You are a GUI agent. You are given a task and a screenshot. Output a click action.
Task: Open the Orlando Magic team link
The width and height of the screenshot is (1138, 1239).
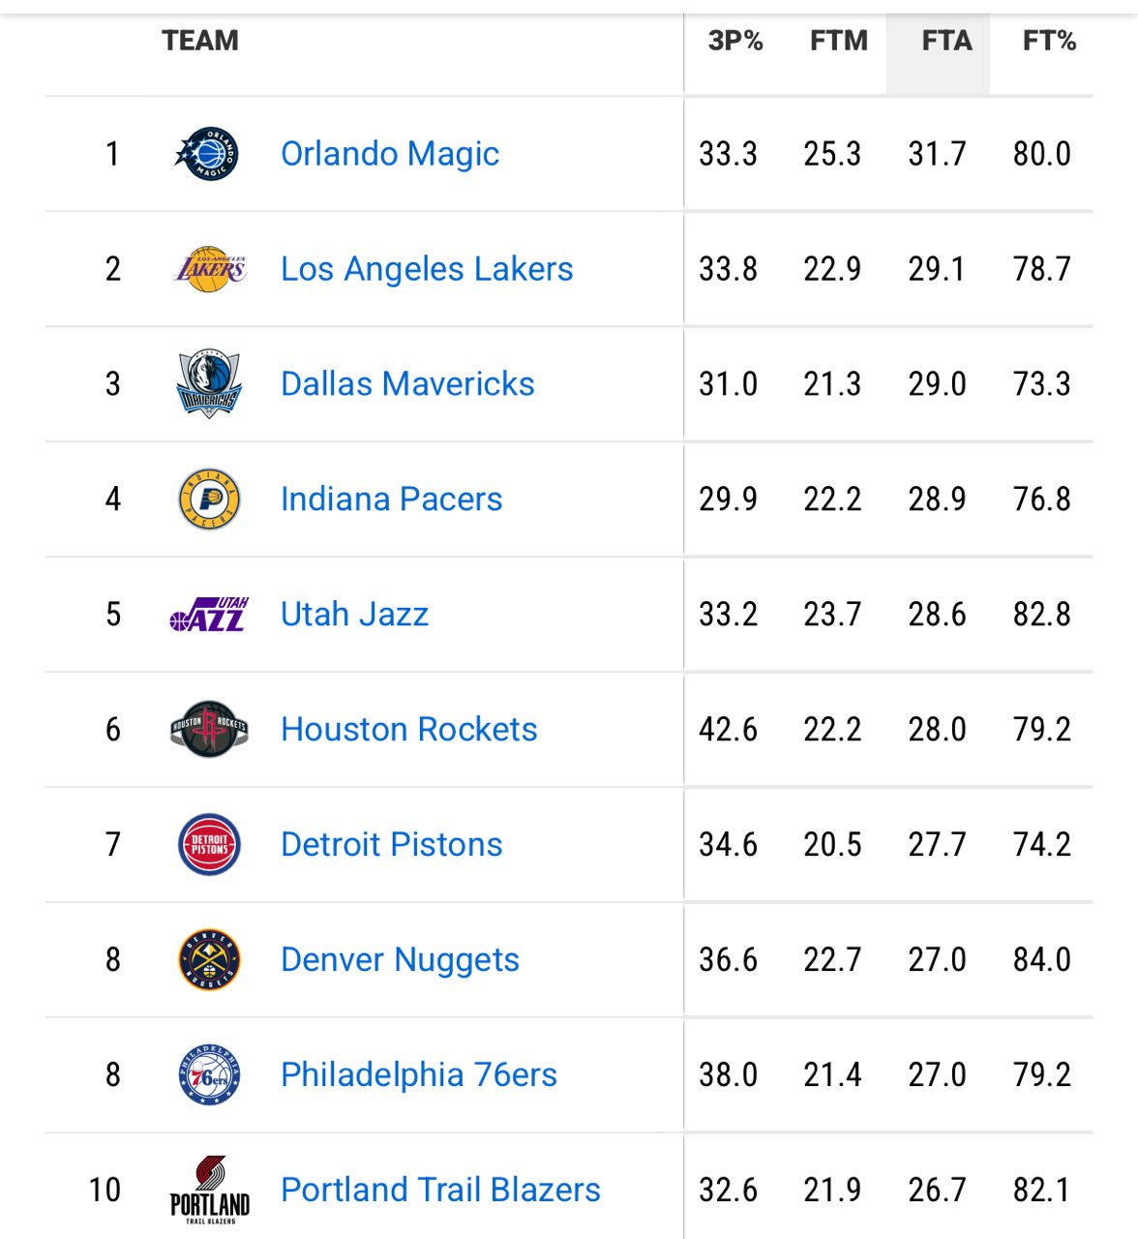pyautogui.click(x=390, y=154)
